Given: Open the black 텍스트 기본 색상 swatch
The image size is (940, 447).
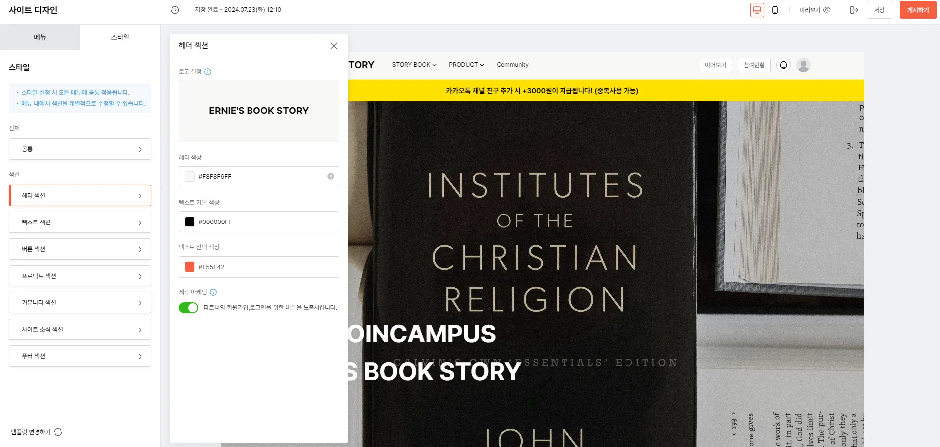Looking at the screenshot, I should pyautogui.click(x=189, y=222).
